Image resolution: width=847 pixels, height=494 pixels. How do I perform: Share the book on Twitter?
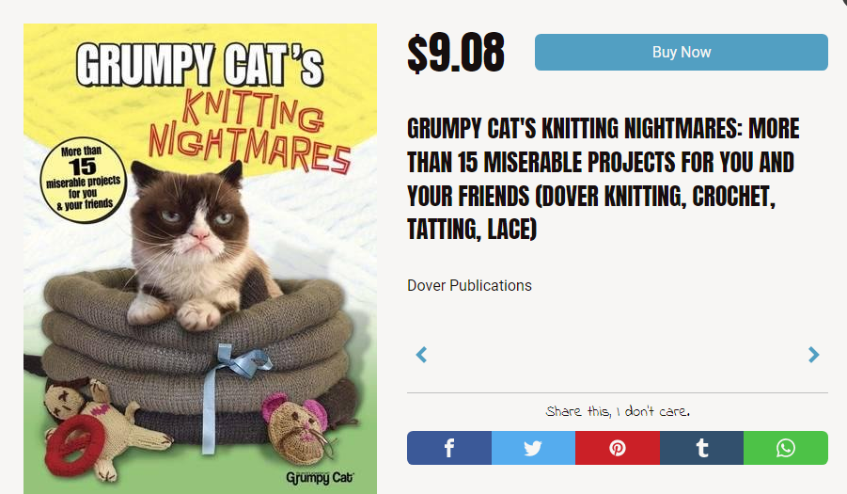click(x=533, y=448)
